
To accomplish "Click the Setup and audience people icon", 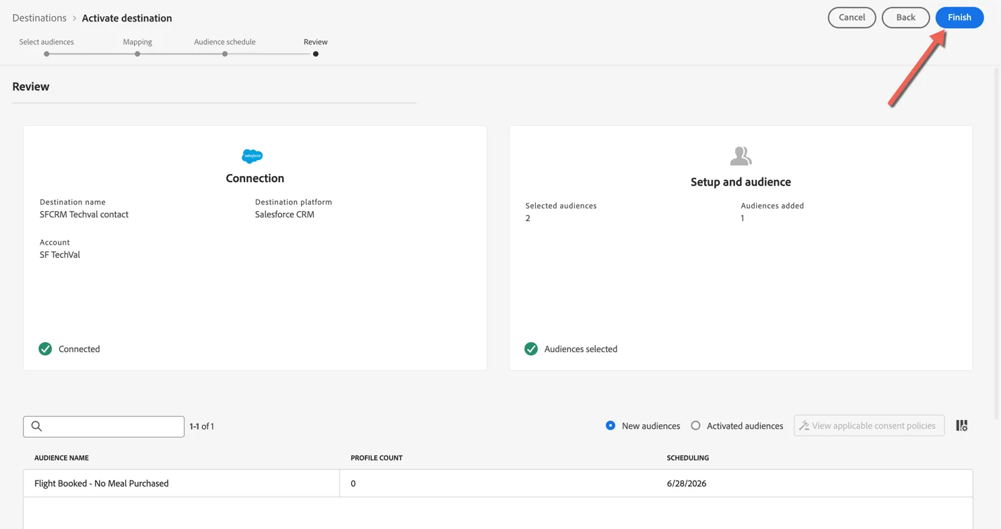I will point(740,156).
